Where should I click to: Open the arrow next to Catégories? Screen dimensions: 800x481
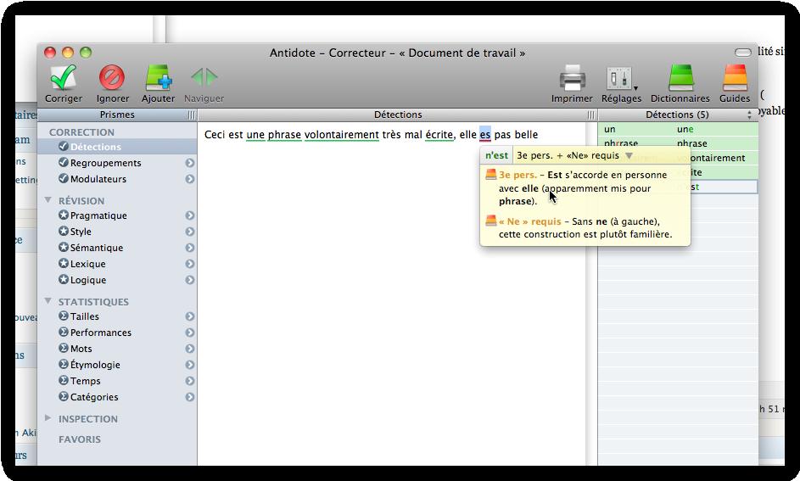190,397
